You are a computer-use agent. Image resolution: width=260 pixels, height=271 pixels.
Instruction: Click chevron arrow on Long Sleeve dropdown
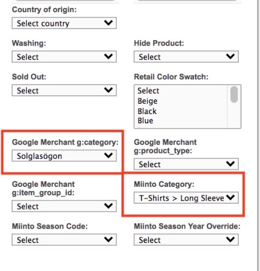230,197
